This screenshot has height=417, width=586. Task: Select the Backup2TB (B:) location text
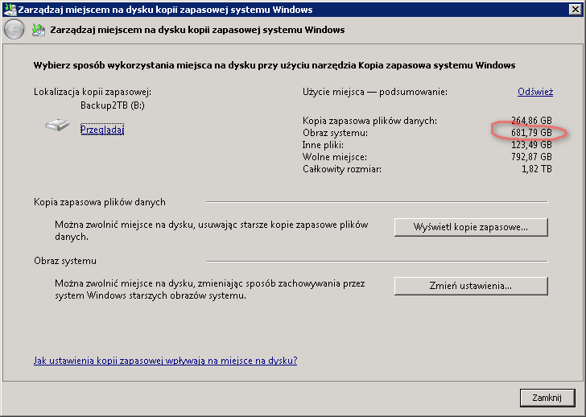pyautogui.click(x=113, y=105)
